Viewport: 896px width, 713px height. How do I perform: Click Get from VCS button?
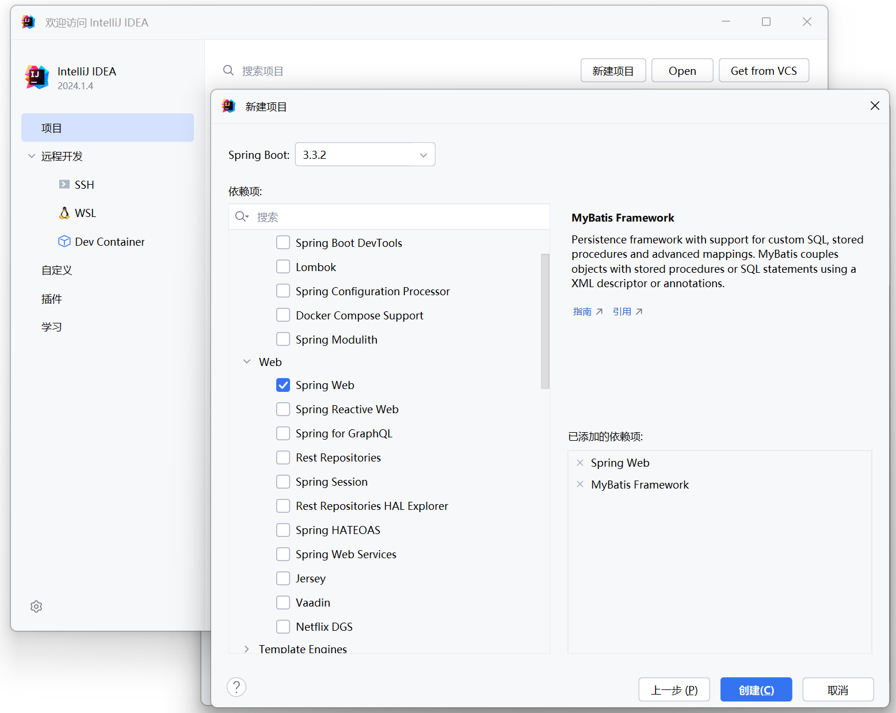click(764, 70)
